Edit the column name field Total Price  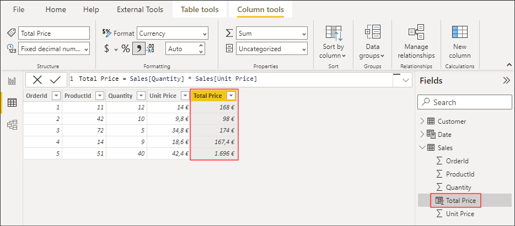pyautogui.click(x=54, y=33)
